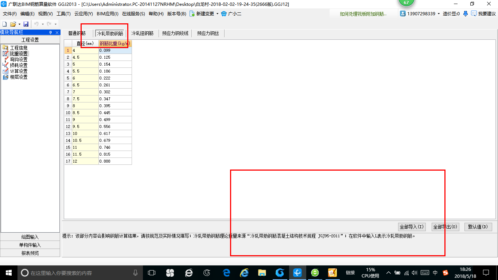Click the 广小二 assistant icon
Screen dimensions: 498x280
[x=224, y=13]
